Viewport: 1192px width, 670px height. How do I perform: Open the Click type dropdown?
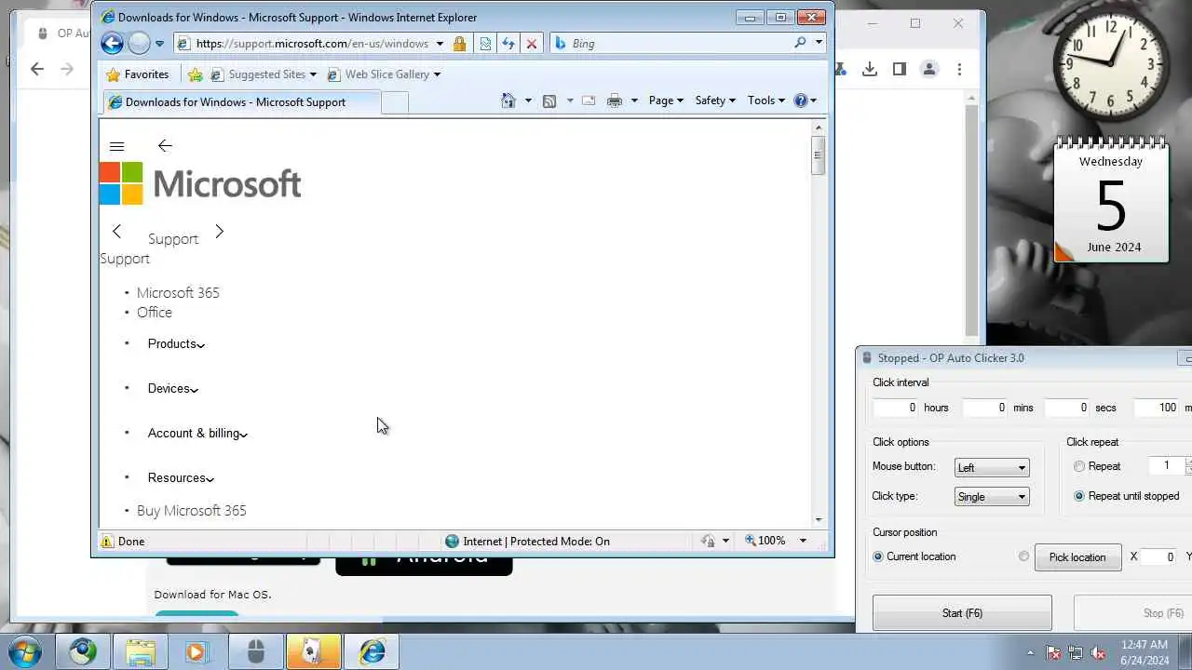point(992,497)
